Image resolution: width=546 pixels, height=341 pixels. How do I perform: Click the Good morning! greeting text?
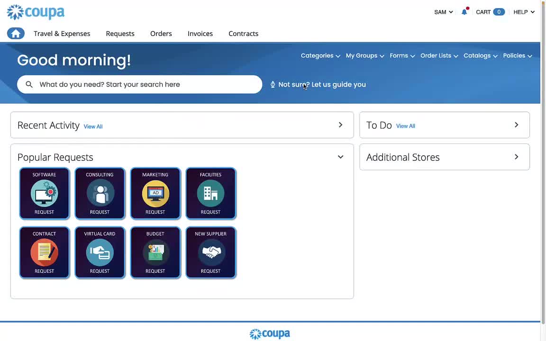pos(74,60)
